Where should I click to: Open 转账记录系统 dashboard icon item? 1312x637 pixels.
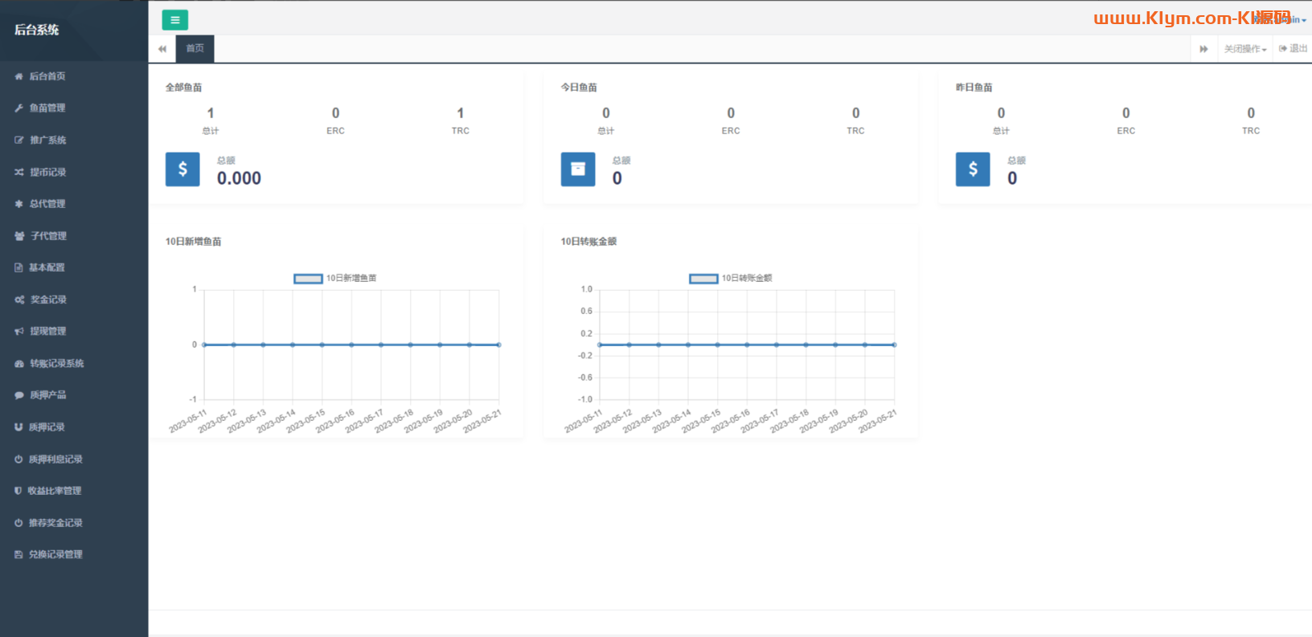[x=56, y=363]
